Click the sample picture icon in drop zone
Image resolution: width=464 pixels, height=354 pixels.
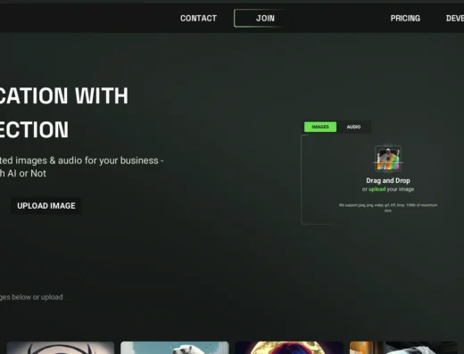(x=388, y=159)
